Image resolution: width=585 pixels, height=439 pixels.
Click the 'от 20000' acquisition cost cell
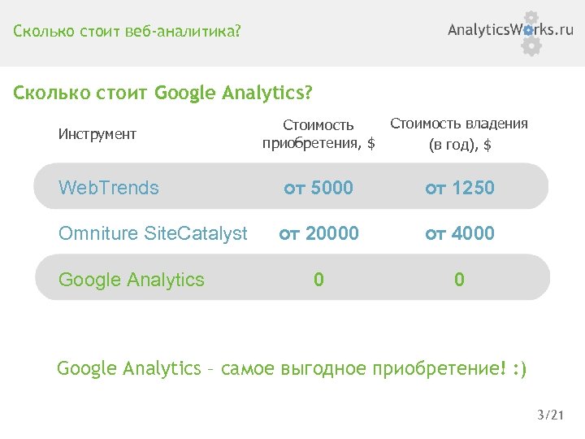tap(318, 234)
